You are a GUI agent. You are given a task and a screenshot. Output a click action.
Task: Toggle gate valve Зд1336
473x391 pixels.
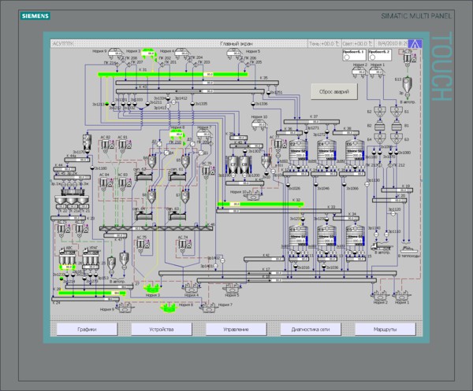click(x=253, y=104)
